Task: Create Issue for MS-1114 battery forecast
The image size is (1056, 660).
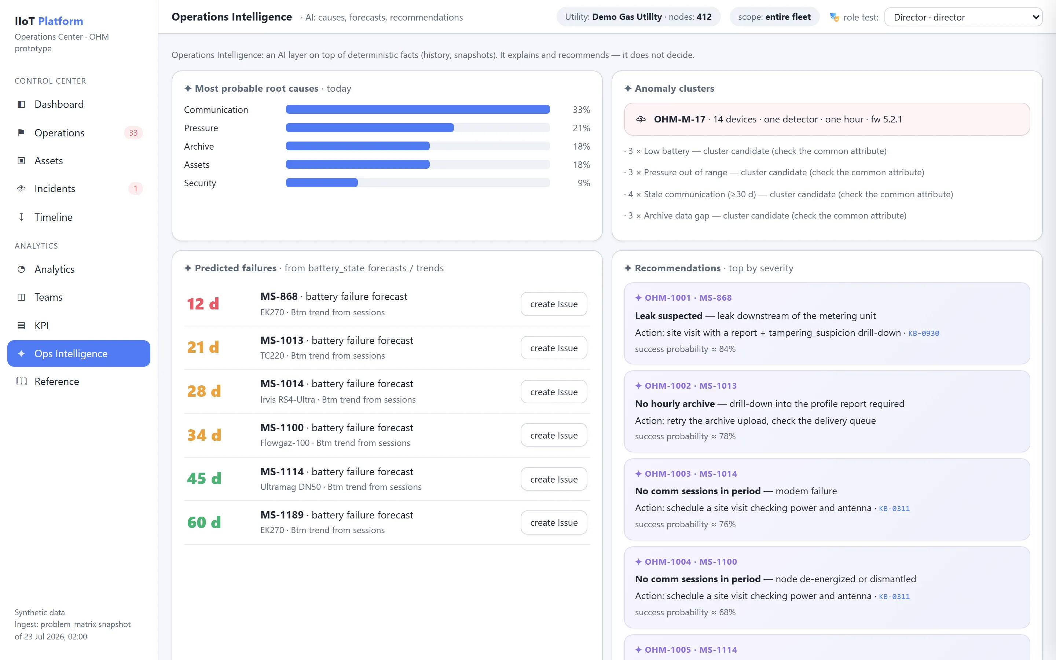Action: click(x=554, y=479)
